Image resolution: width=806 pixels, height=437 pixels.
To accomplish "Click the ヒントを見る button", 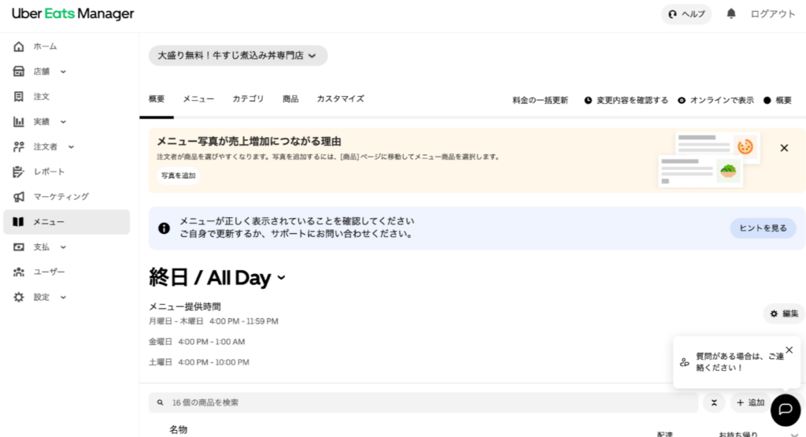I will pyautogui.click(x=762, y=228).
